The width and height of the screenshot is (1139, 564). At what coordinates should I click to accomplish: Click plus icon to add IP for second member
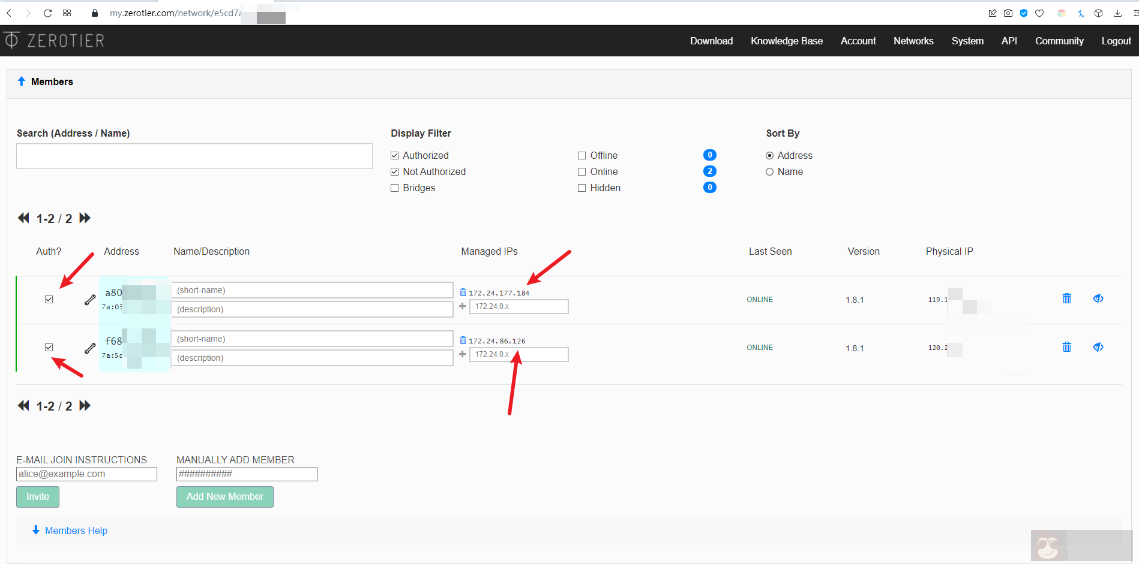[x=462, y=354]
